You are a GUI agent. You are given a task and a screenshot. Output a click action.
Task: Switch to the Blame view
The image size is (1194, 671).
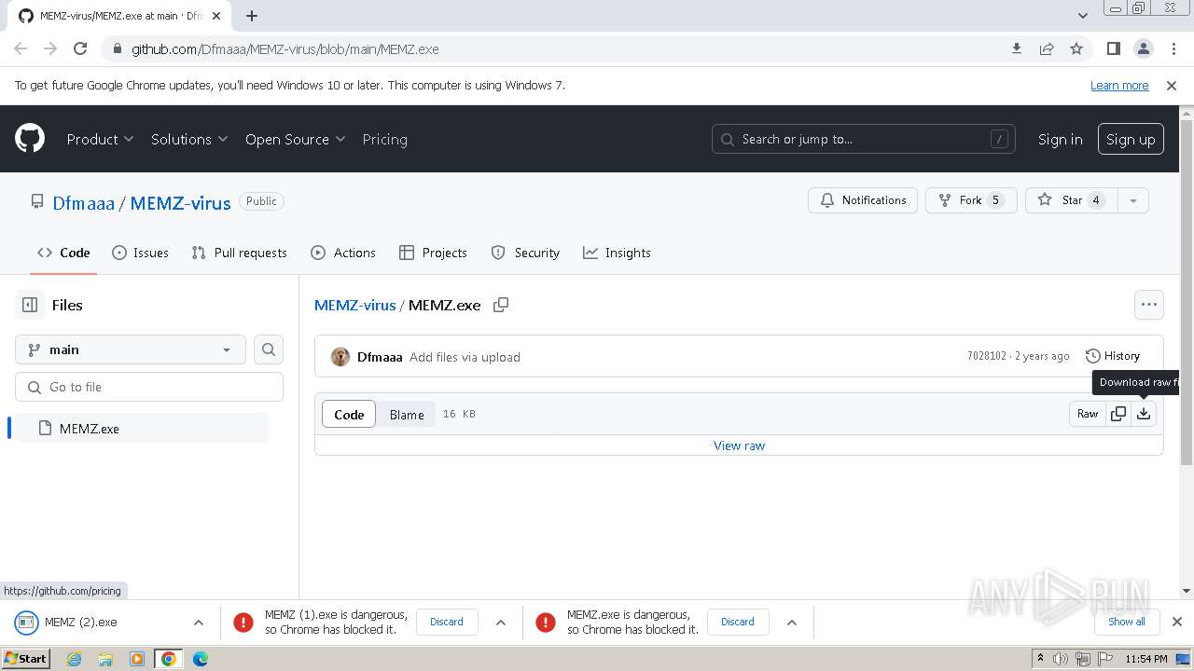(x=407, y=415)
